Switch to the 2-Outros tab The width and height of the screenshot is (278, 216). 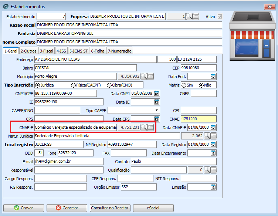pyautogui.click(x=28, y=51)
